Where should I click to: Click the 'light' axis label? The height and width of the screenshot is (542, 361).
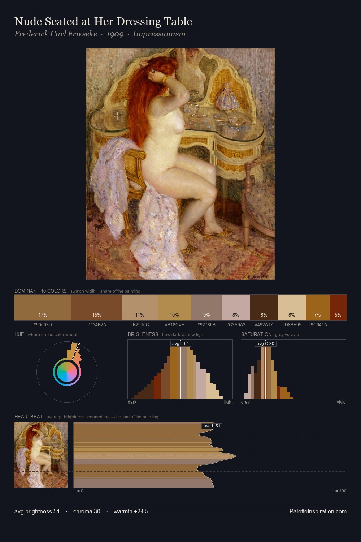point(228,402)
